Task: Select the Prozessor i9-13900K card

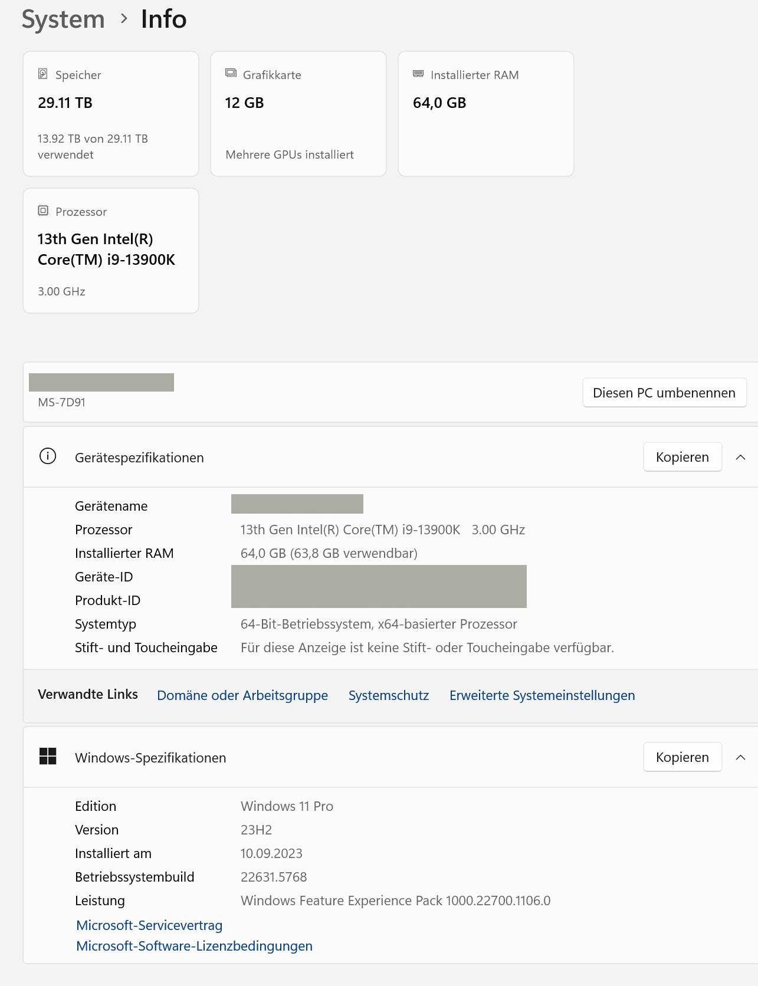Action: [x=111, y=251]
